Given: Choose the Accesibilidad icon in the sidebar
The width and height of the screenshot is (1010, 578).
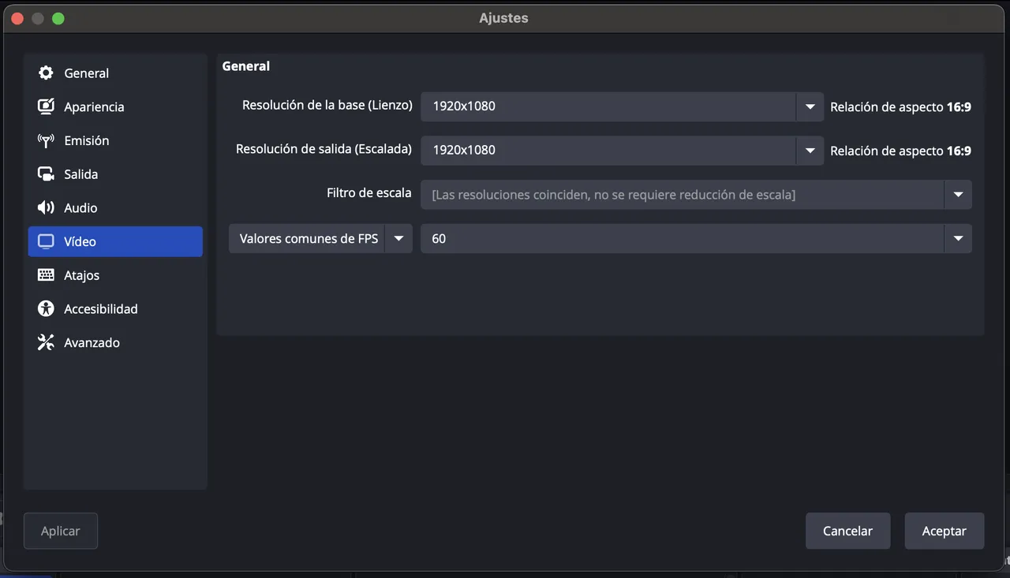Looking at the screenshot, I should tap(46, 309).
